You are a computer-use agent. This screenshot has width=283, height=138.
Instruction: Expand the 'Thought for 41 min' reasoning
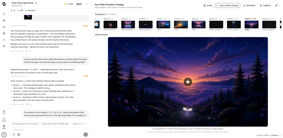[19, 26]
